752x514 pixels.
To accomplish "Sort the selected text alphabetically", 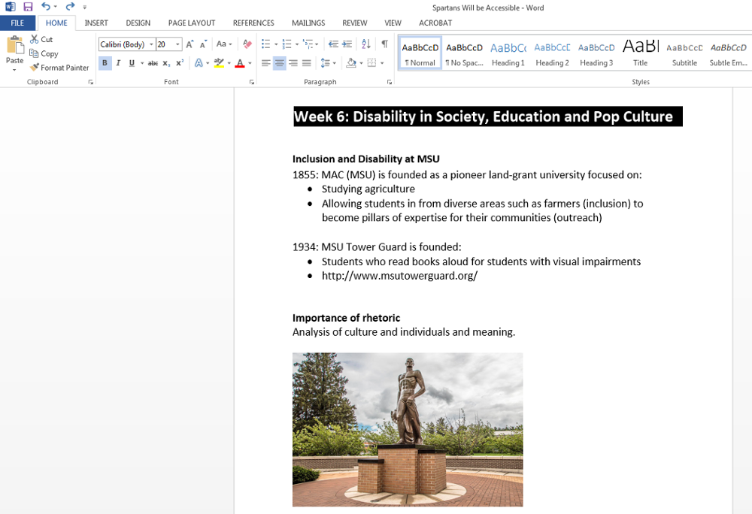I will pos(366,44).
